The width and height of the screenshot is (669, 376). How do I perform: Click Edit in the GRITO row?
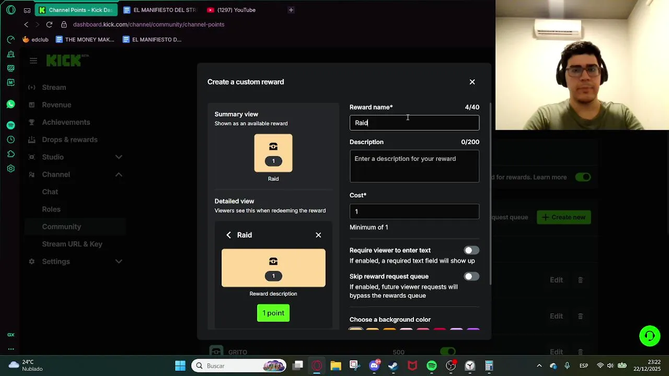pos(556,352)
